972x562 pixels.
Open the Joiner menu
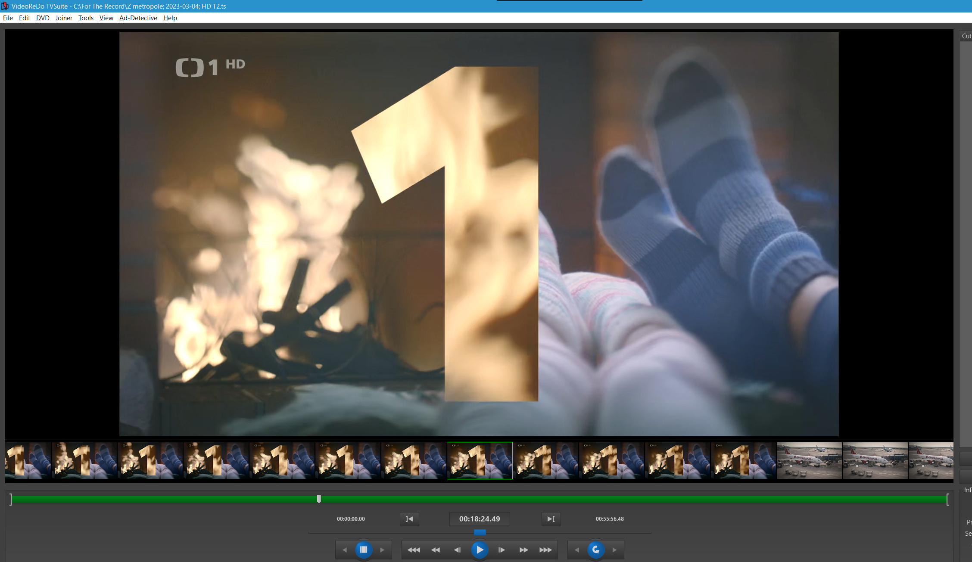point(64,18)
